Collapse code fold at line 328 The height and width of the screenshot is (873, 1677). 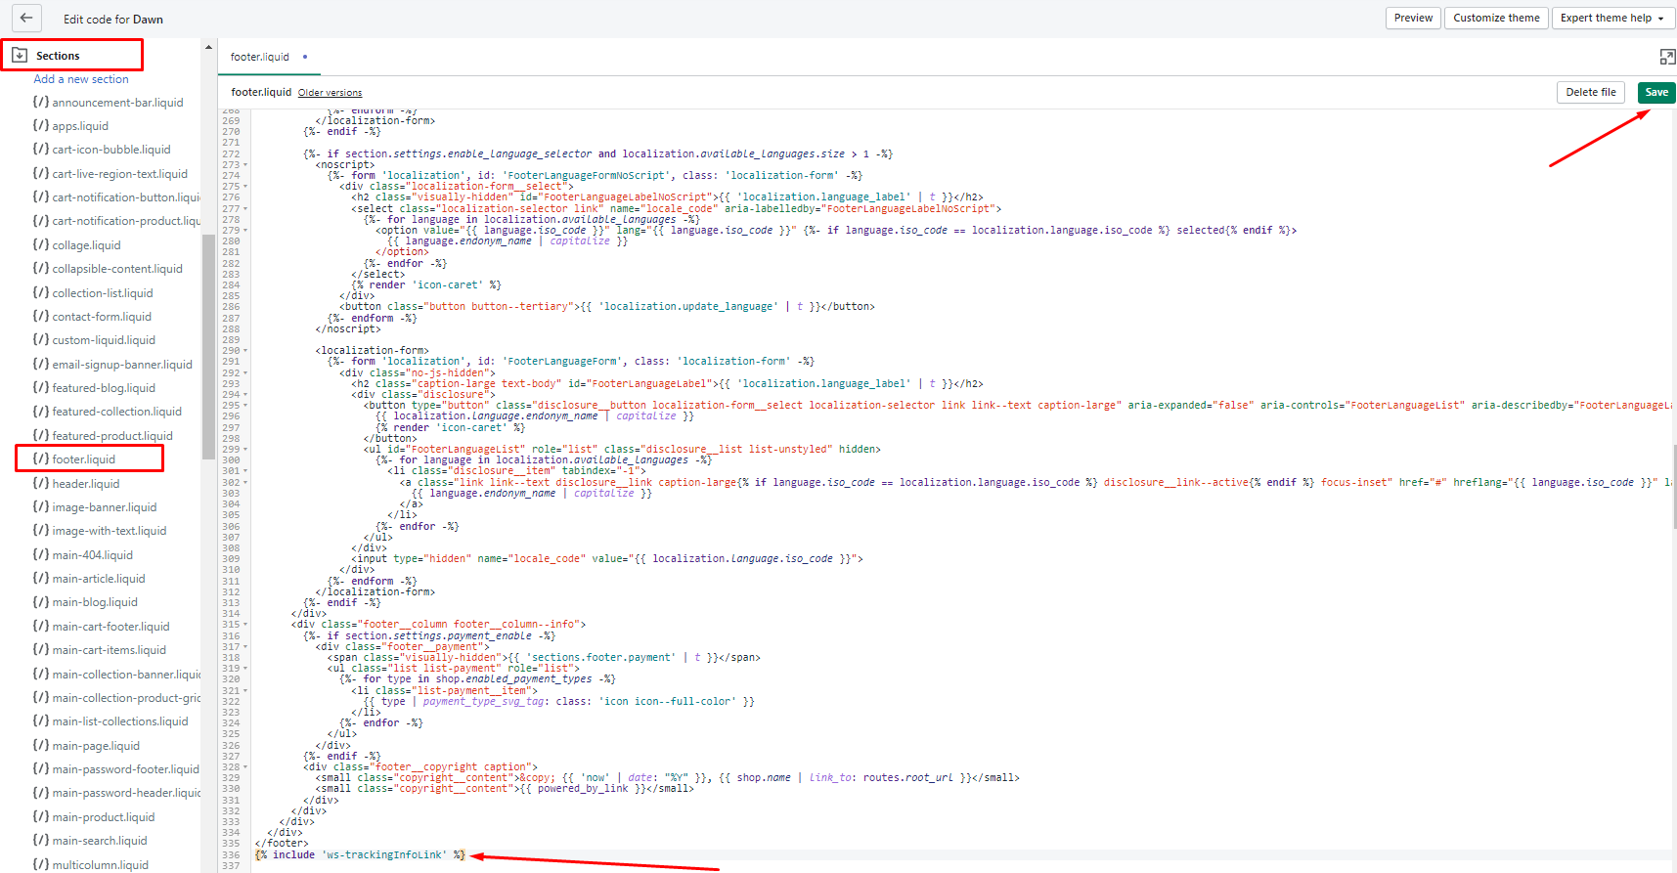tap(245, 766)
